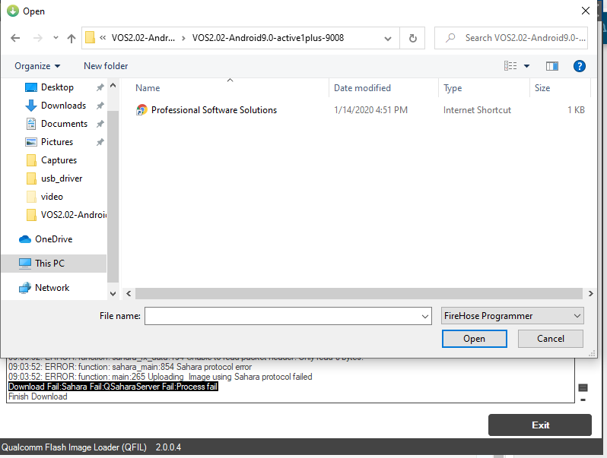
Task: Expand the File name history dropdown
Action: (425, 316)
